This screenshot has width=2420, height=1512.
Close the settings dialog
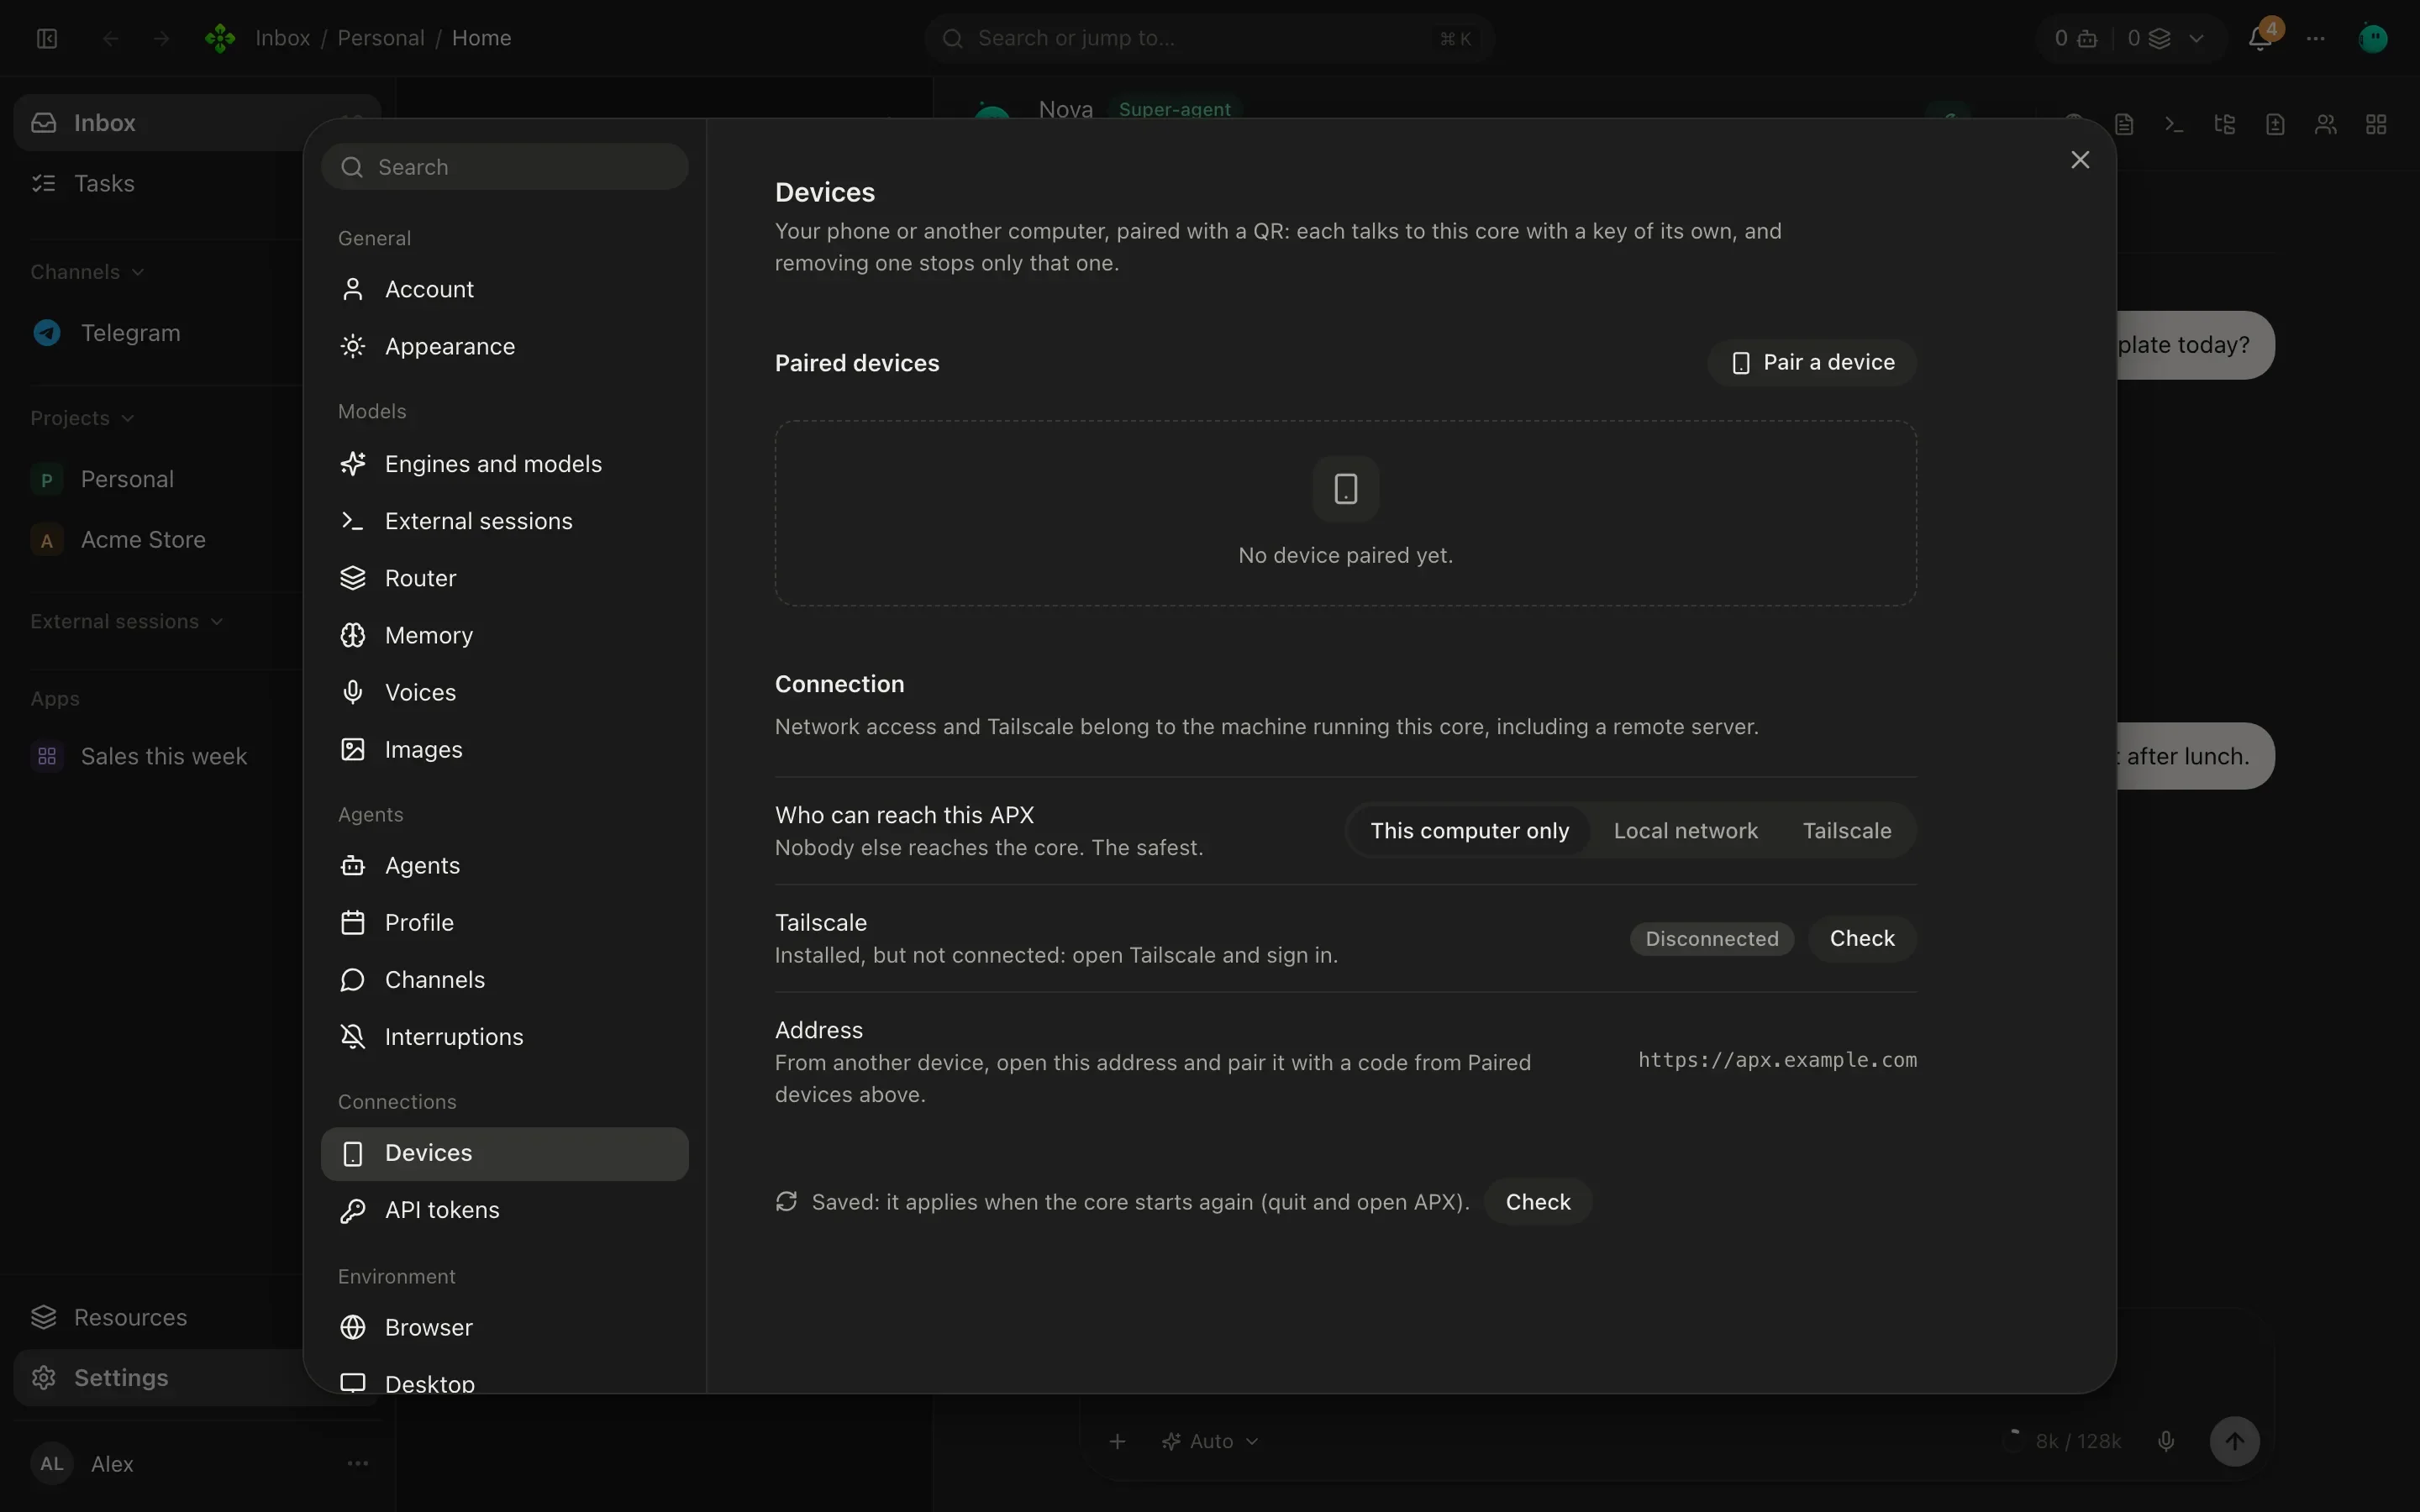click(2080, 160)
